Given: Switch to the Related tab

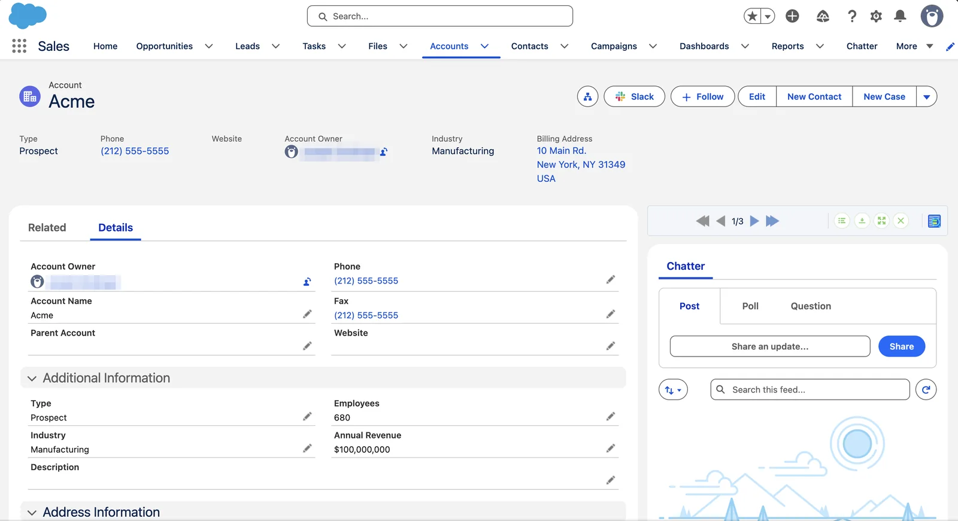Looking at the screenshot, I should point(47,227).
